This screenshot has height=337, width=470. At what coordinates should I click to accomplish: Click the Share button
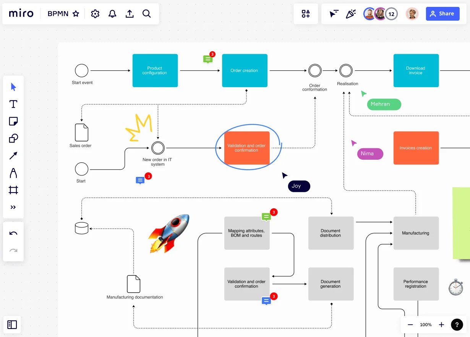(x=442, y=13)
